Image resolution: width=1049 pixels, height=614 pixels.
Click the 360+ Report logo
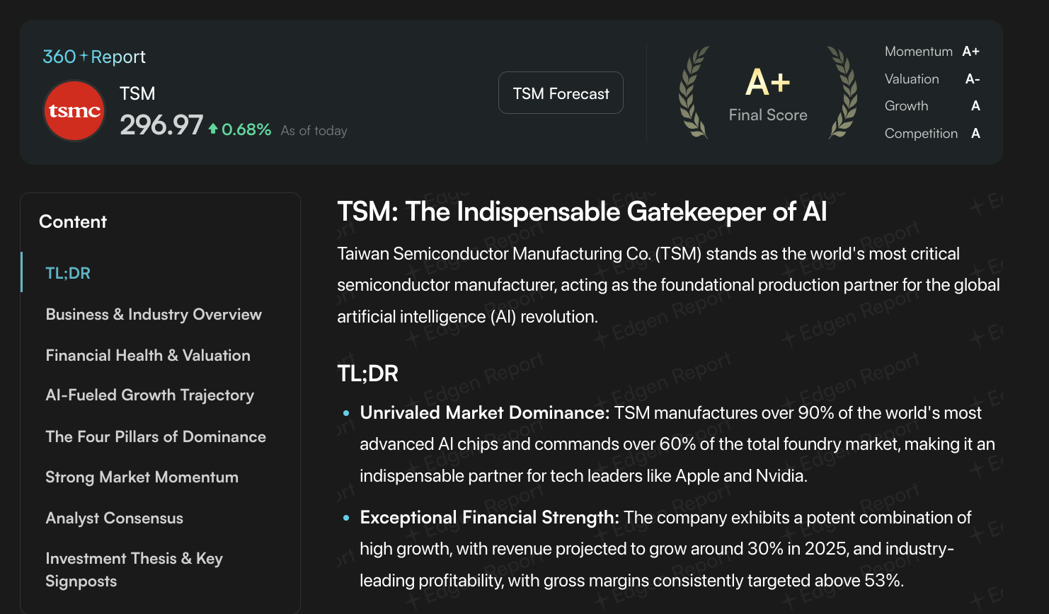(x=94, y=57)
